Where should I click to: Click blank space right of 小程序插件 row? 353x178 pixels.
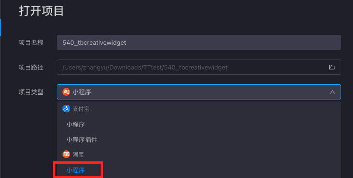click(x=218, y=139)
